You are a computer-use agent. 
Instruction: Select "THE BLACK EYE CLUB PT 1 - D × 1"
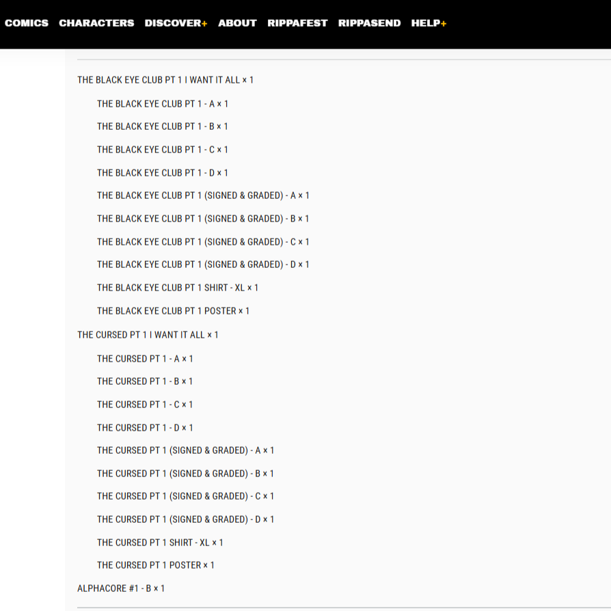tap(163, 173)
